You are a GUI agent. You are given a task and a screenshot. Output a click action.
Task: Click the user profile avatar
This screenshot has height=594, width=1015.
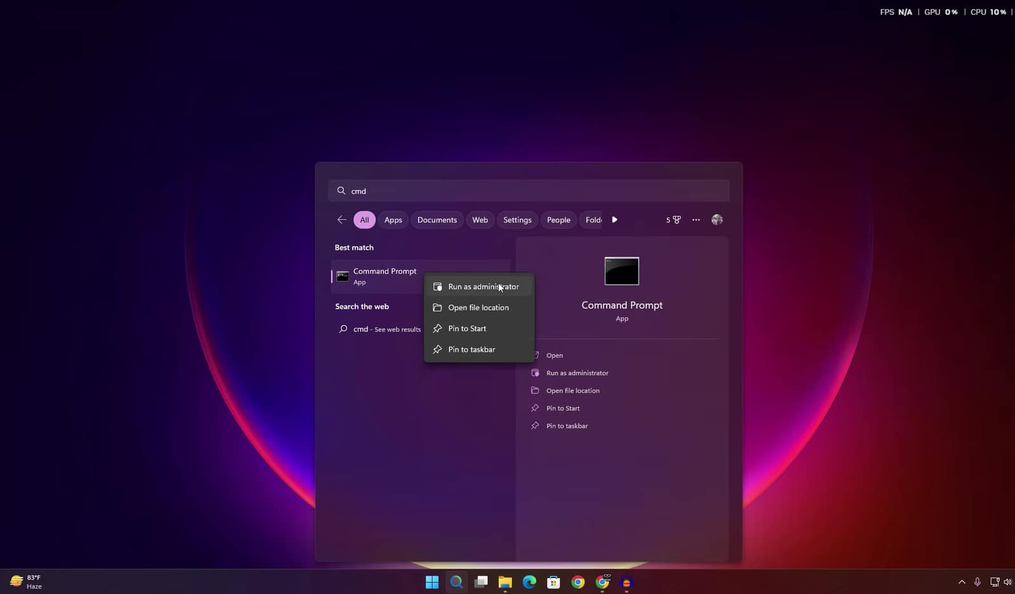tap(717, 220)
